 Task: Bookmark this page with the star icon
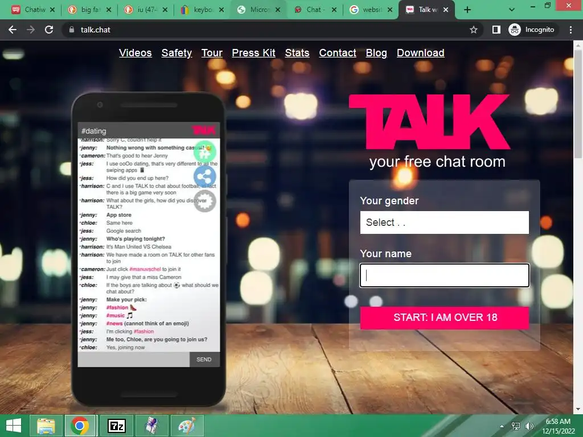coord(473,30)
